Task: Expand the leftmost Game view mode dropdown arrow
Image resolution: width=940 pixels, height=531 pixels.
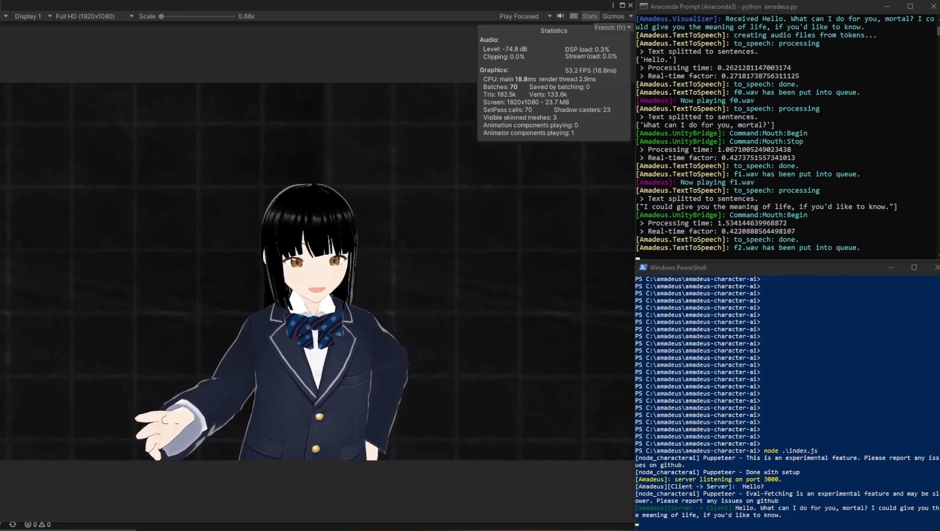Action: 5,16
